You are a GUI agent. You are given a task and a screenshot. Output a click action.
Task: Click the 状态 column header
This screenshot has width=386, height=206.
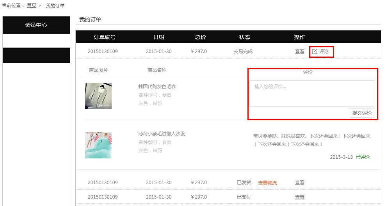pos(244,37)
